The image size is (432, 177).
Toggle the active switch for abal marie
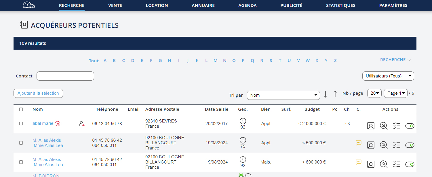point(410,126)
